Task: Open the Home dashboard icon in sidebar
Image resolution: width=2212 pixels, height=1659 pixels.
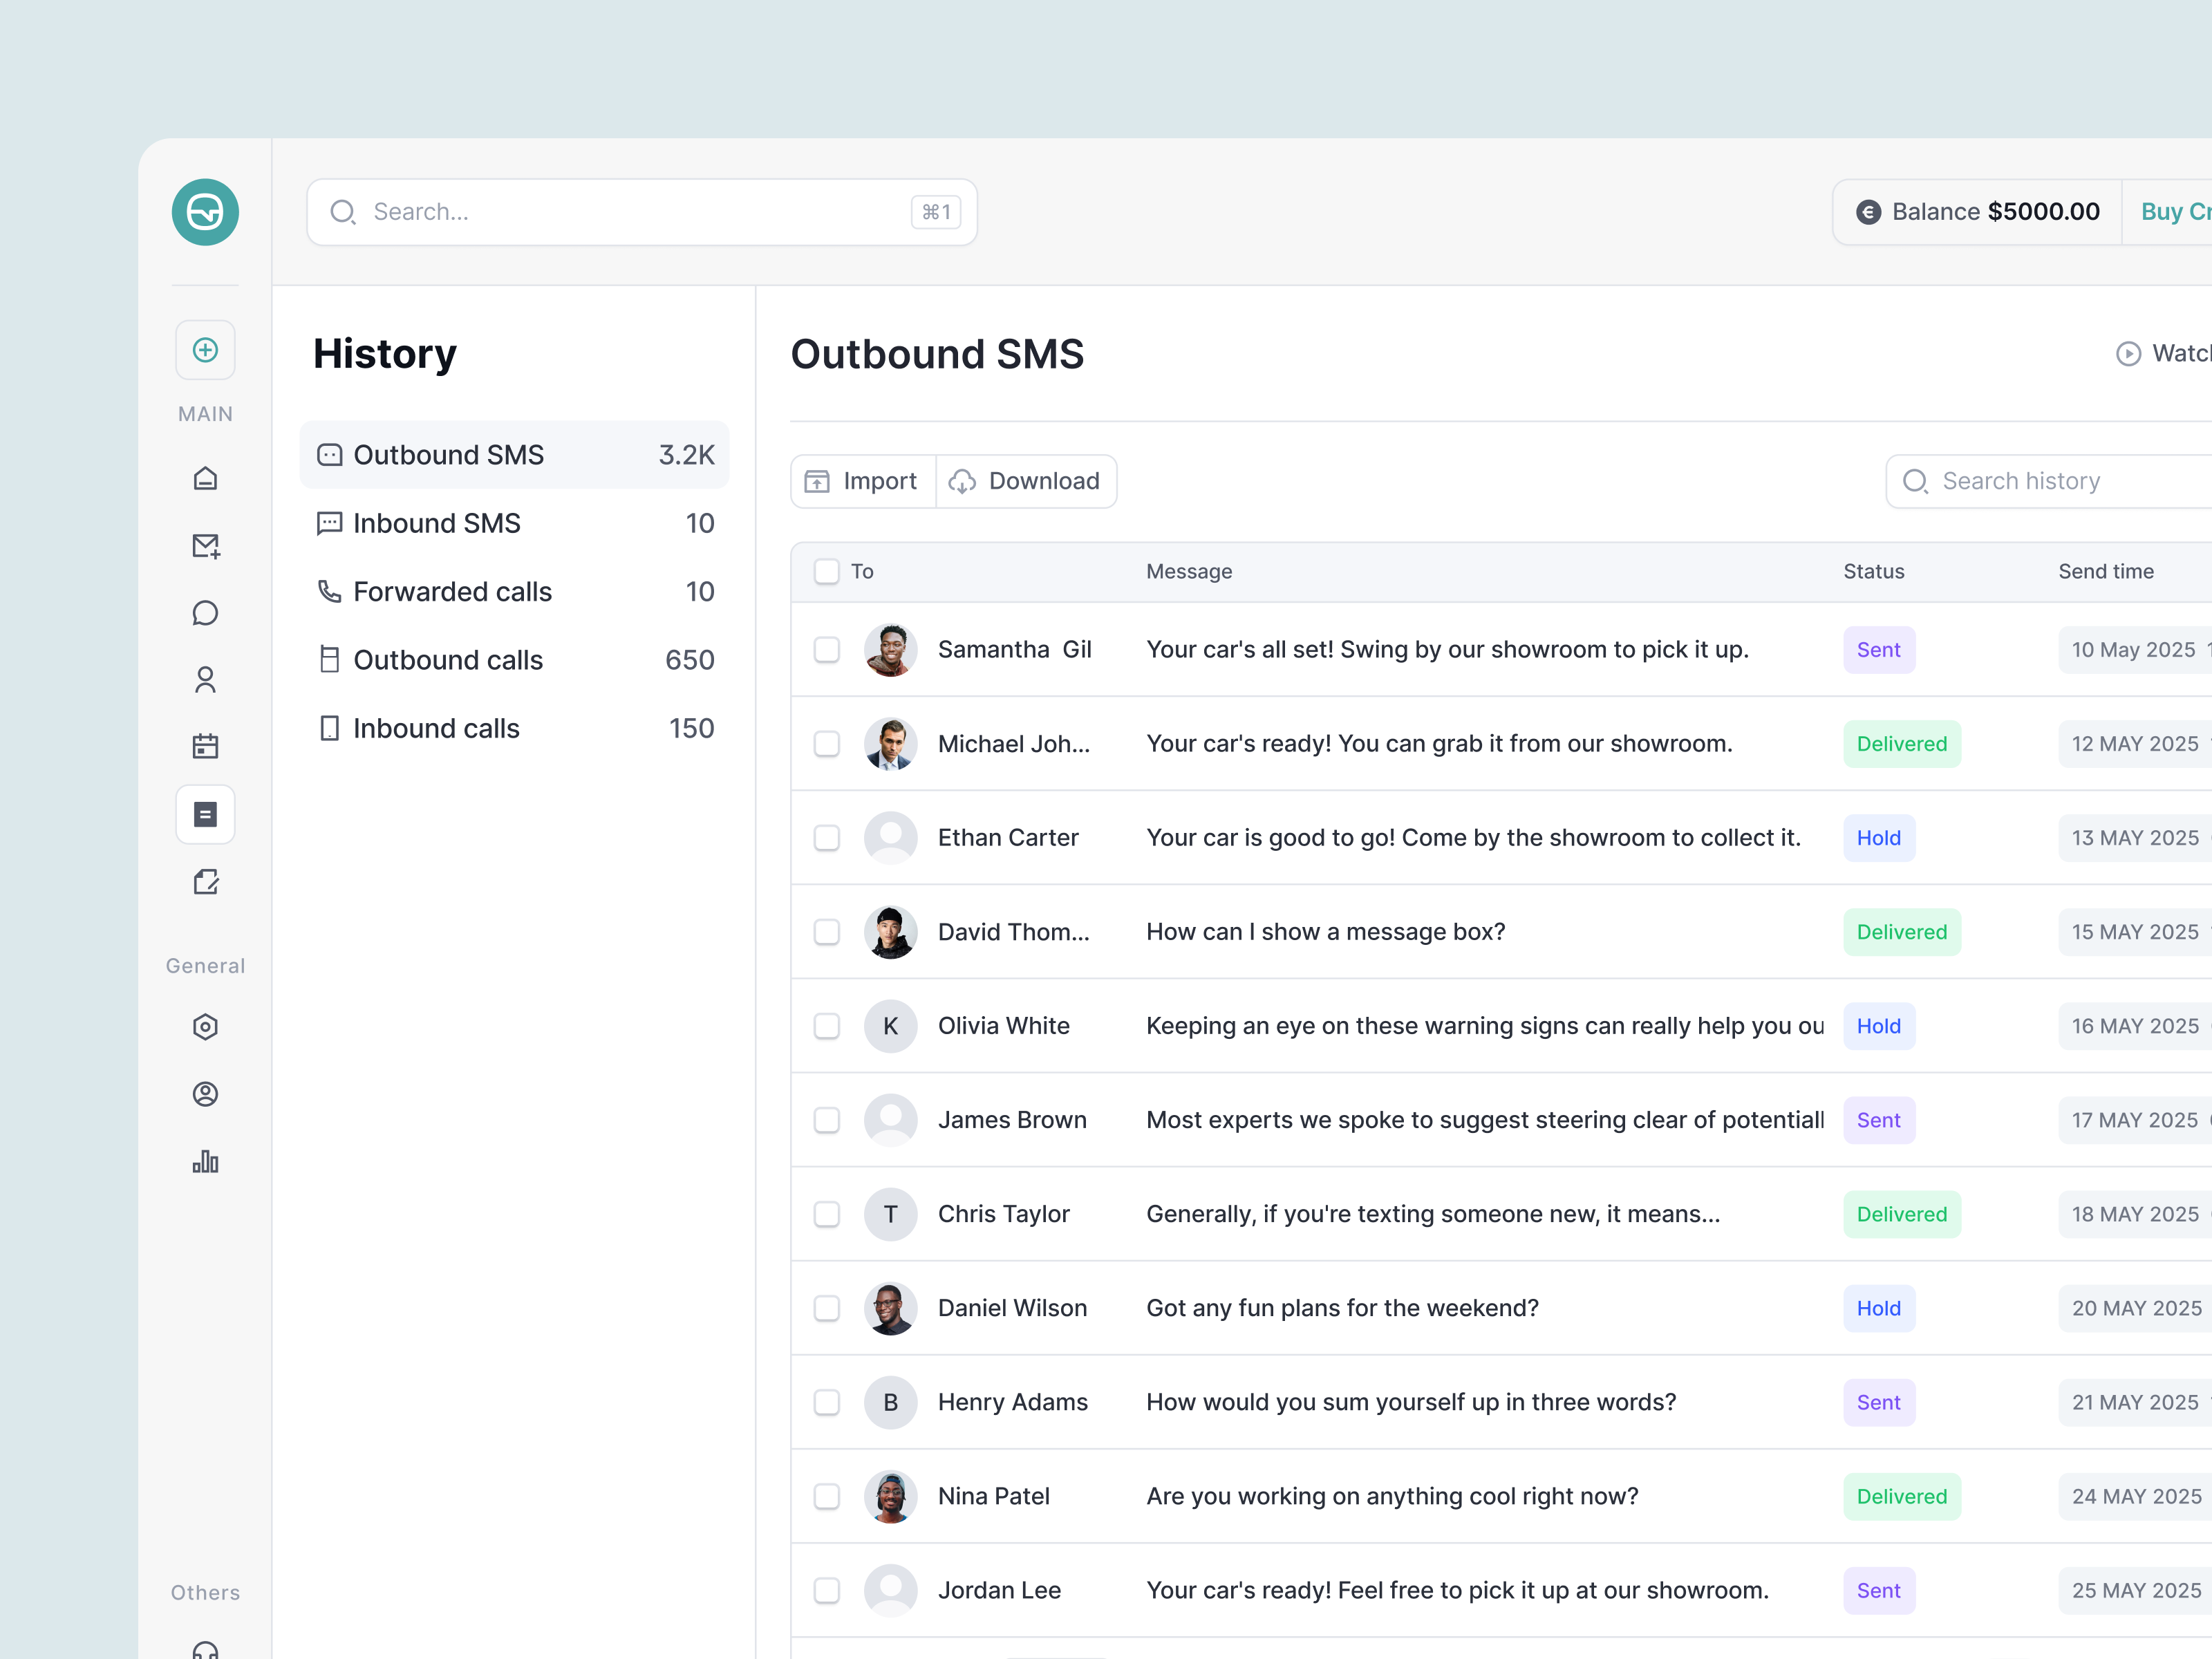Action: (x=205, y=478)
